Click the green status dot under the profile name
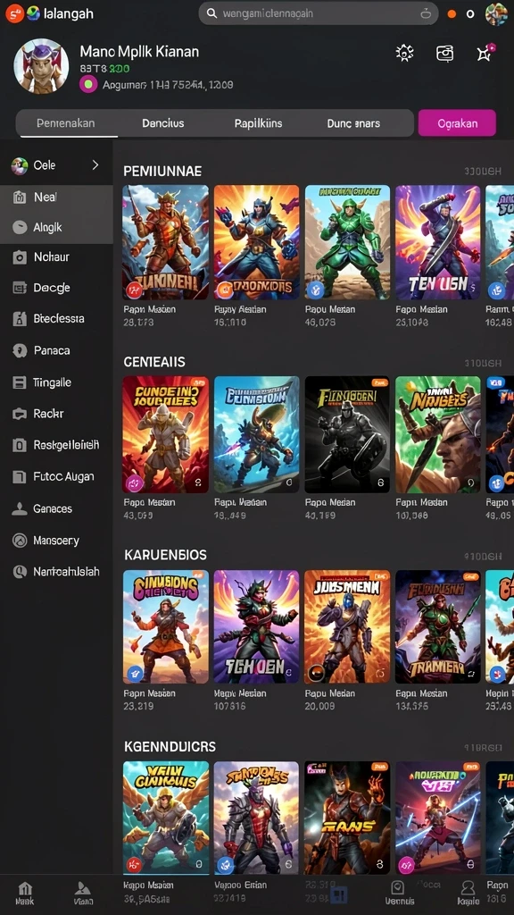 pos(88,85)
